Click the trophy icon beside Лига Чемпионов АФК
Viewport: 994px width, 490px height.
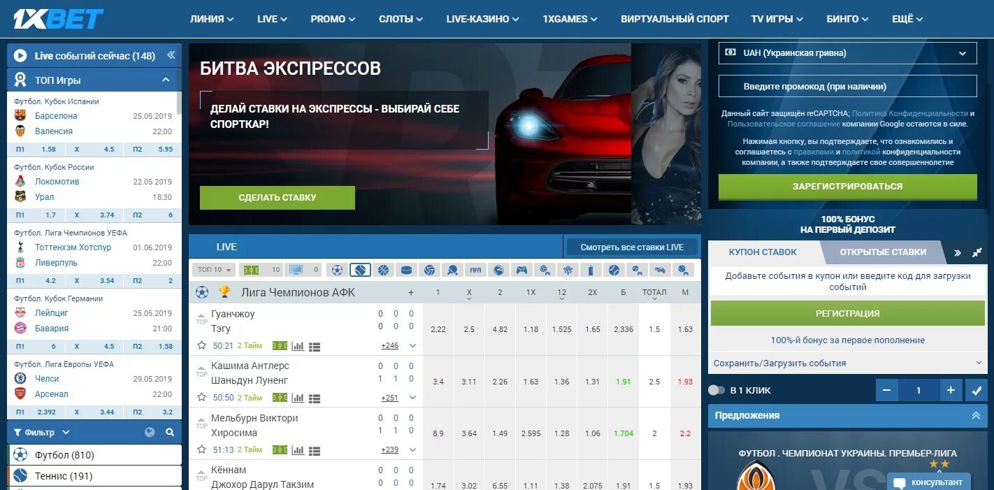click(x=224, y=292)
